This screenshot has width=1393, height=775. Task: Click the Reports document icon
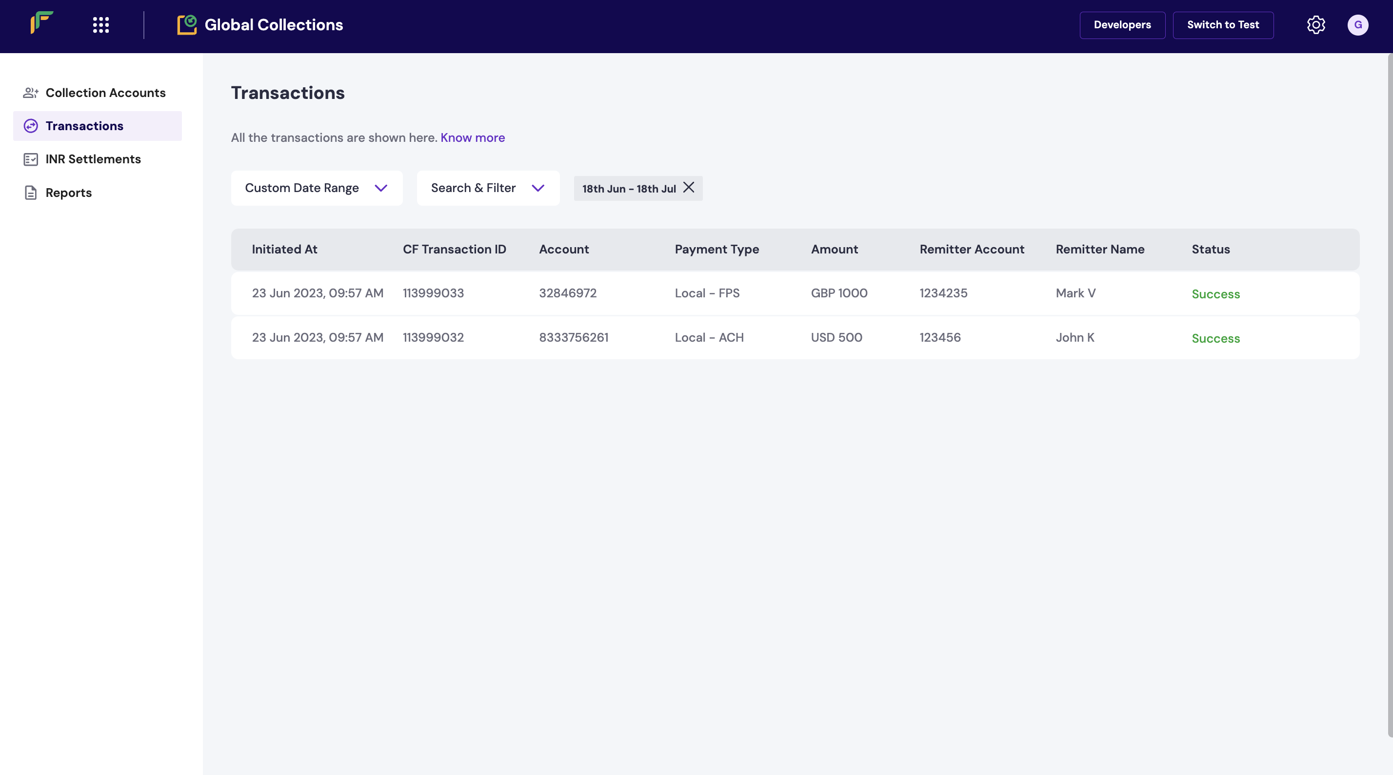31,193
